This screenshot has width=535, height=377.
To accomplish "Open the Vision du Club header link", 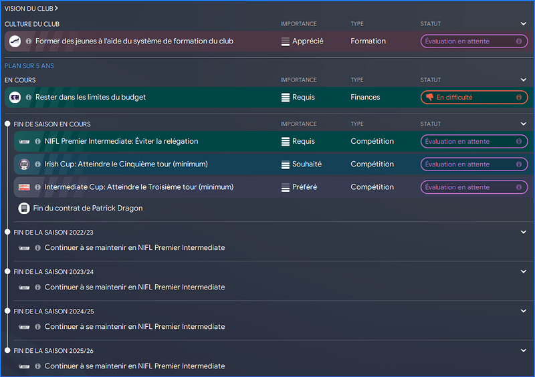I will click(x=31, y=9).
